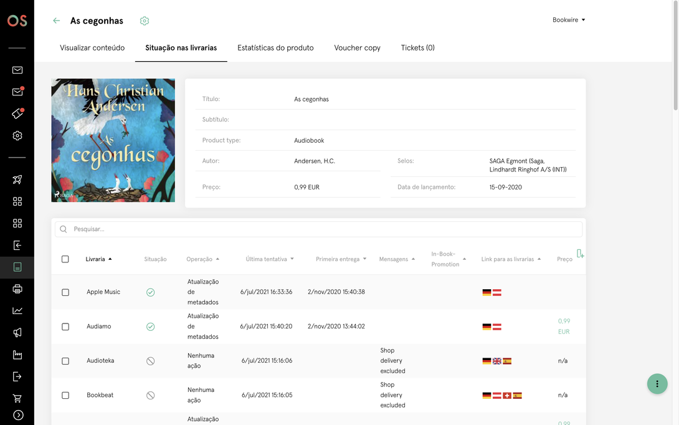Select the Audiamo row checkbox
The height and width of the screenshot is (425, 679).
pos(65,327)
